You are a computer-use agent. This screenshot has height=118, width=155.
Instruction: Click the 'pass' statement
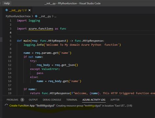tap(40, 73)
